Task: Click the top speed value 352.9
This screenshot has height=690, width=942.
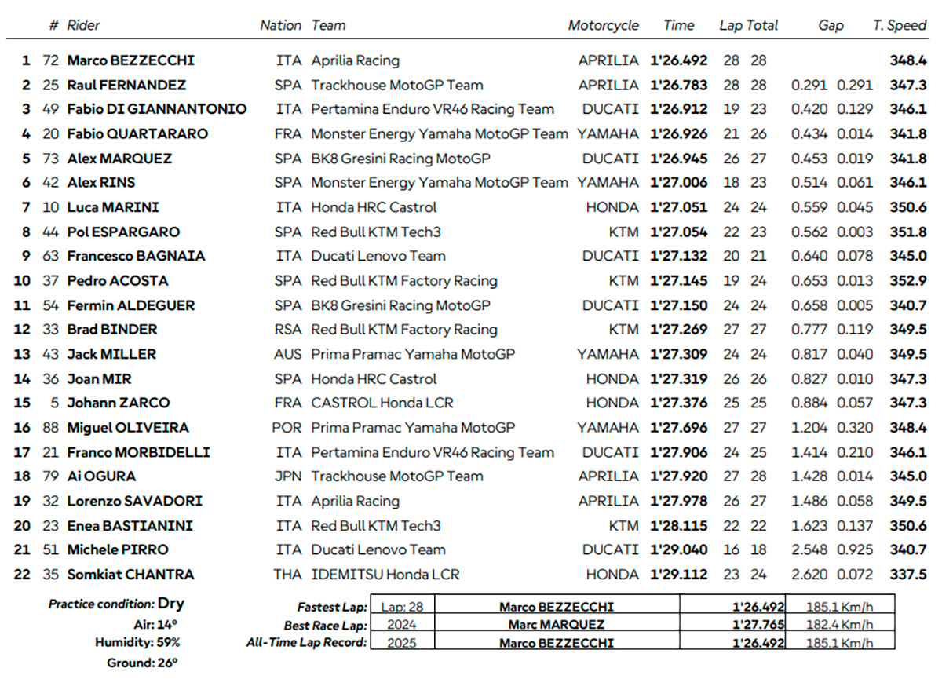Action: (907, 280)
